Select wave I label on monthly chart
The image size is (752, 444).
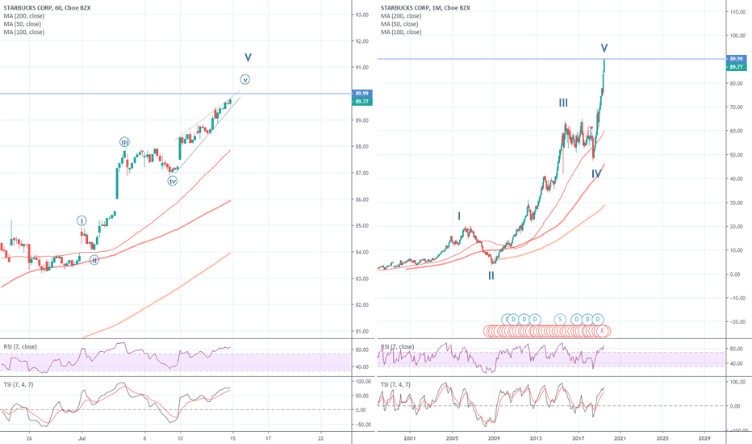[x=459, y=216]
